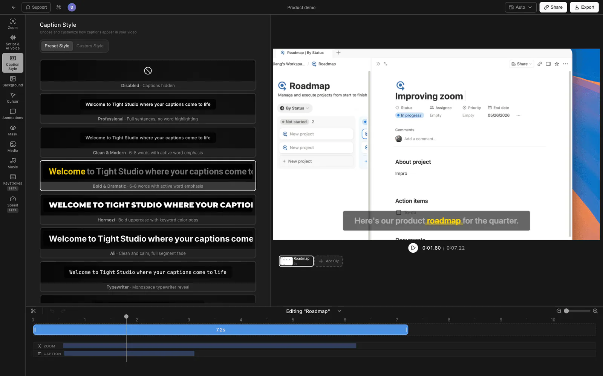Open the Support chat button

(36, 7)
